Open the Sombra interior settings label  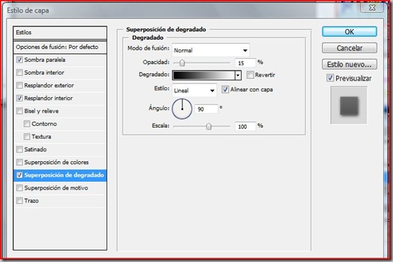(44, 72)
